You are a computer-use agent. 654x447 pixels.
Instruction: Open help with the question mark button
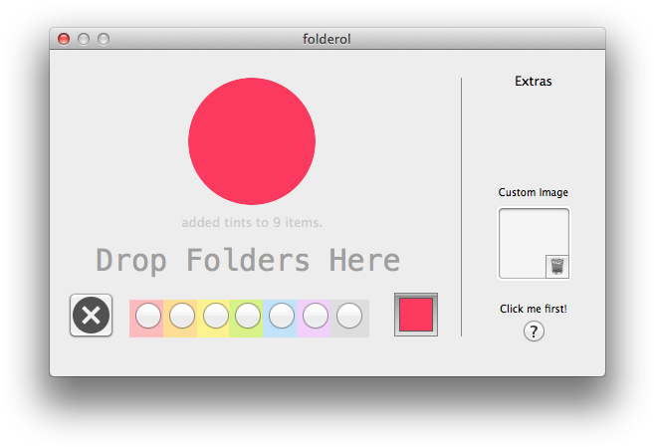(534, 332)
